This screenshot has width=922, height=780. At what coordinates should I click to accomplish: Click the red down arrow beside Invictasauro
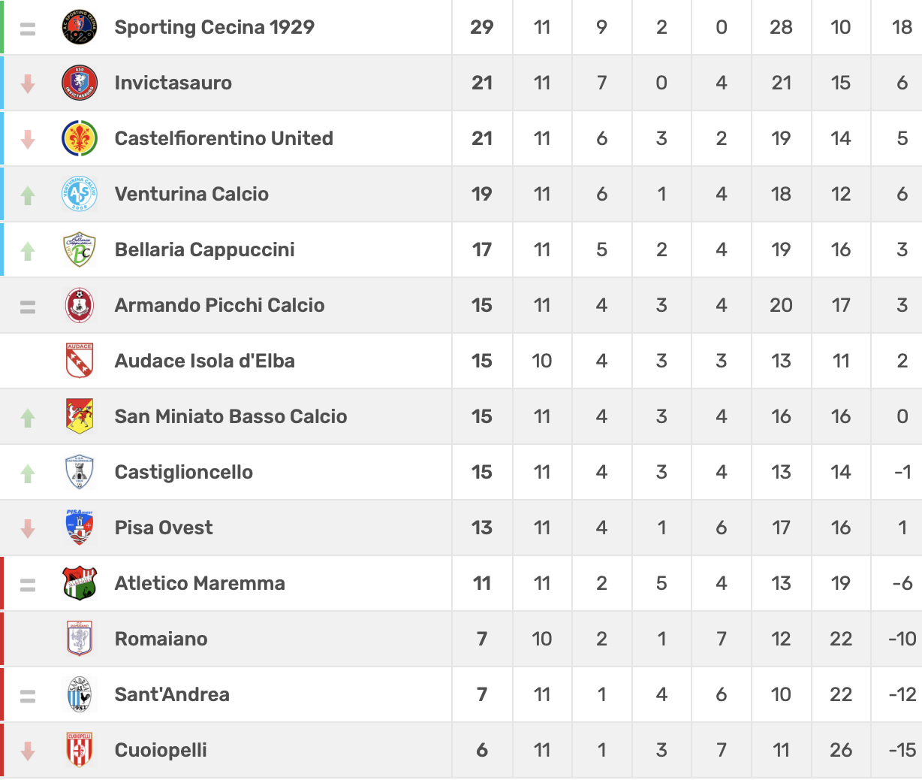28,83
